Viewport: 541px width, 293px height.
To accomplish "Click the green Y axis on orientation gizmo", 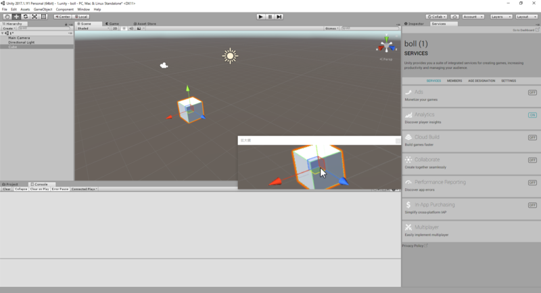I will click(x=386, y=38).
